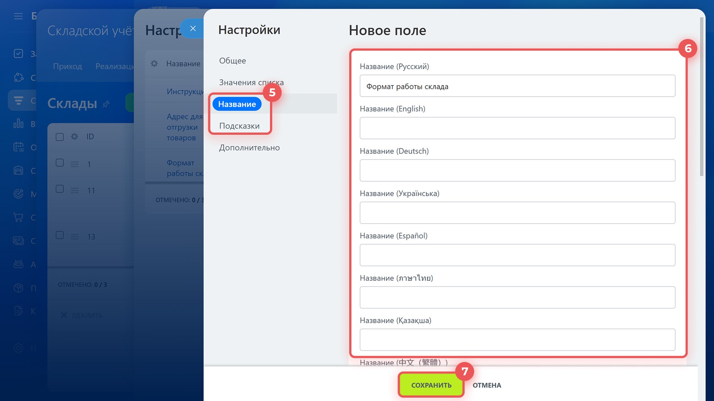This screenshot has width=714, height=401.
Task: Open the bar chart analytics sidebar icon
Action: point(18,124)
